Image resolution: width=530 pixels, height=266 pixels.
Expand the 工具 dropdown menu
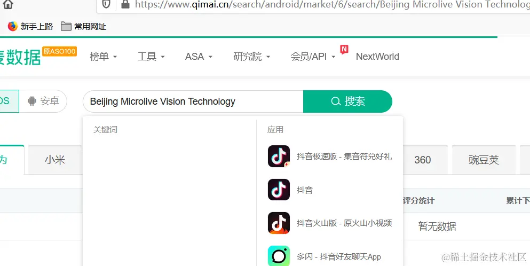point(151,57)
